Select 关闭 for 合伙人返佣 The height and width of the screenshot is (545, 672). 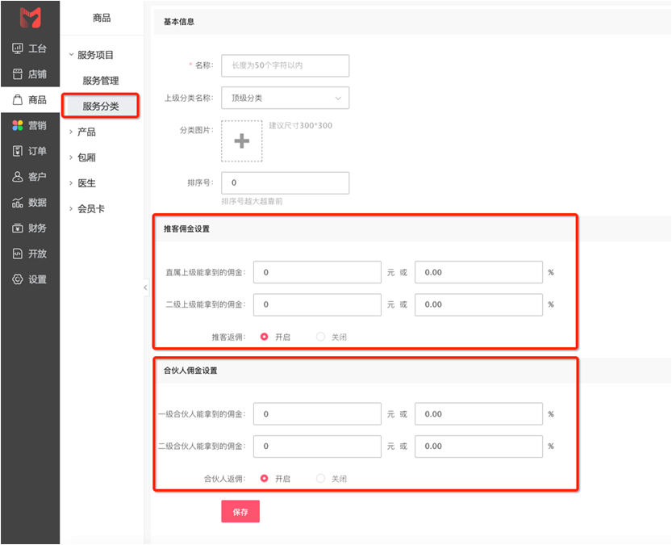coord(320,478)
